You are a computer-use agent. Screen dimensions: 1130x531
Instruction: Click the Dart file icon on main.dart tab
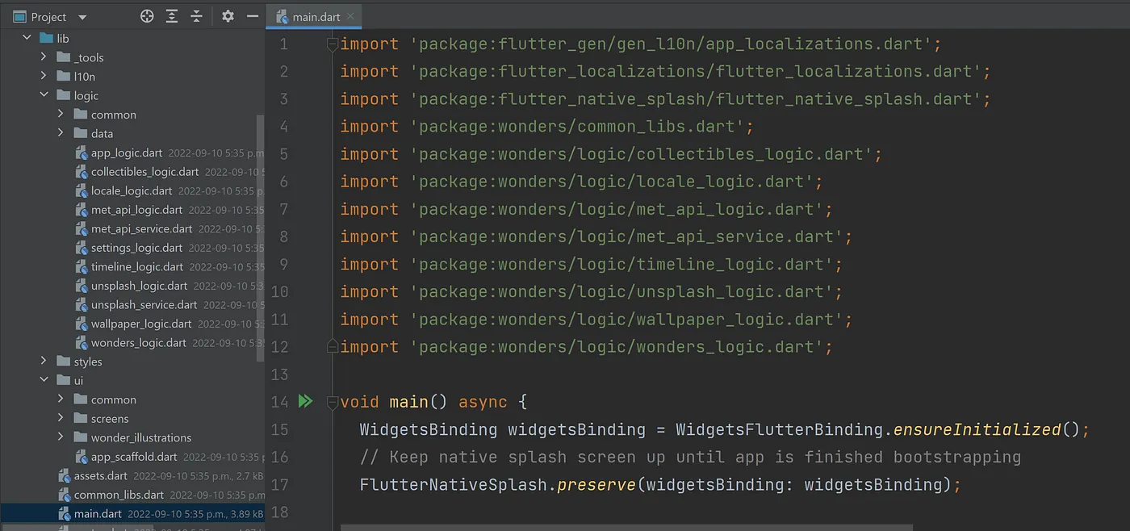tap(281, 15)
